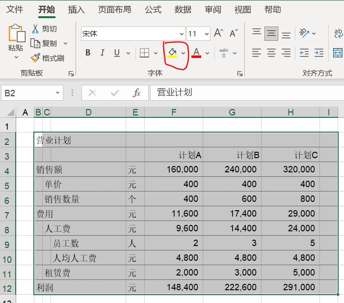Open the 文件 File tab
344x303 pixels.
15,9
